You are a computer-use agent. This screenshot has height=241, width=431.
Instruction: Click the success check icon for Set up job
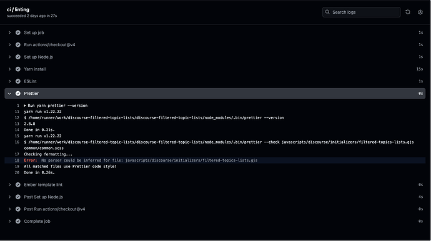click(18, 32)
